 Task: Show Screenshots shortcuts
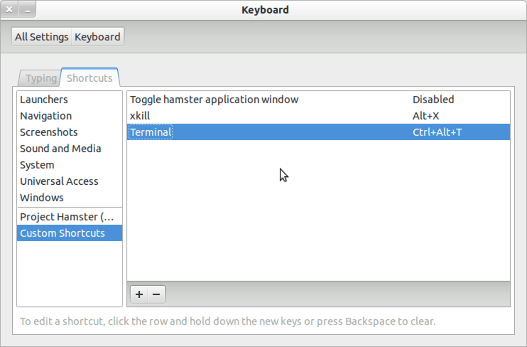(x=49, y=132)
